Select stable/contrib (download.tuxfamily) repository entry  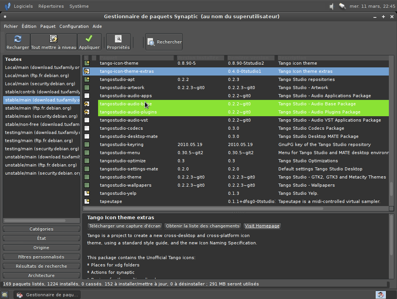42,92
